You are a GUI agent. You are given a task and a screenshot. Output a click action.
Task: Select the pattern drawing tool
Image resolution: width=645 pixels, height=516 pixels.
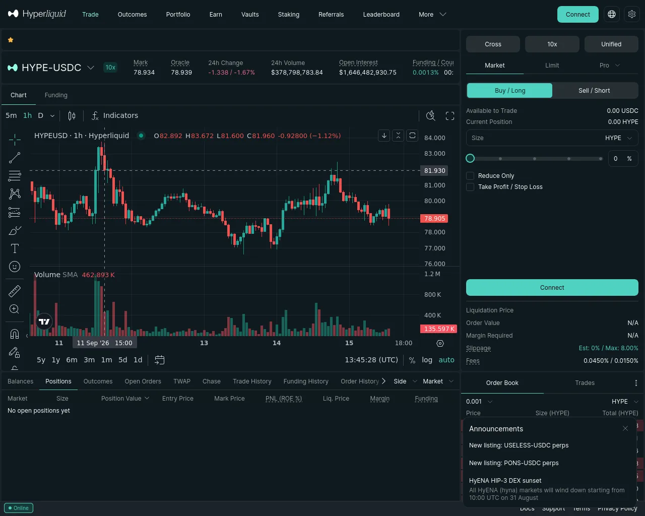tap(15, 194)
